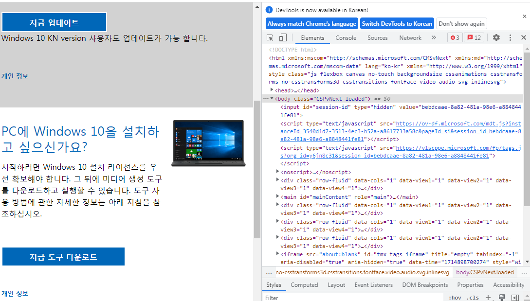Click the new style rule plus icon
Screen dimensions: 530x301
[x=488, y=297]
